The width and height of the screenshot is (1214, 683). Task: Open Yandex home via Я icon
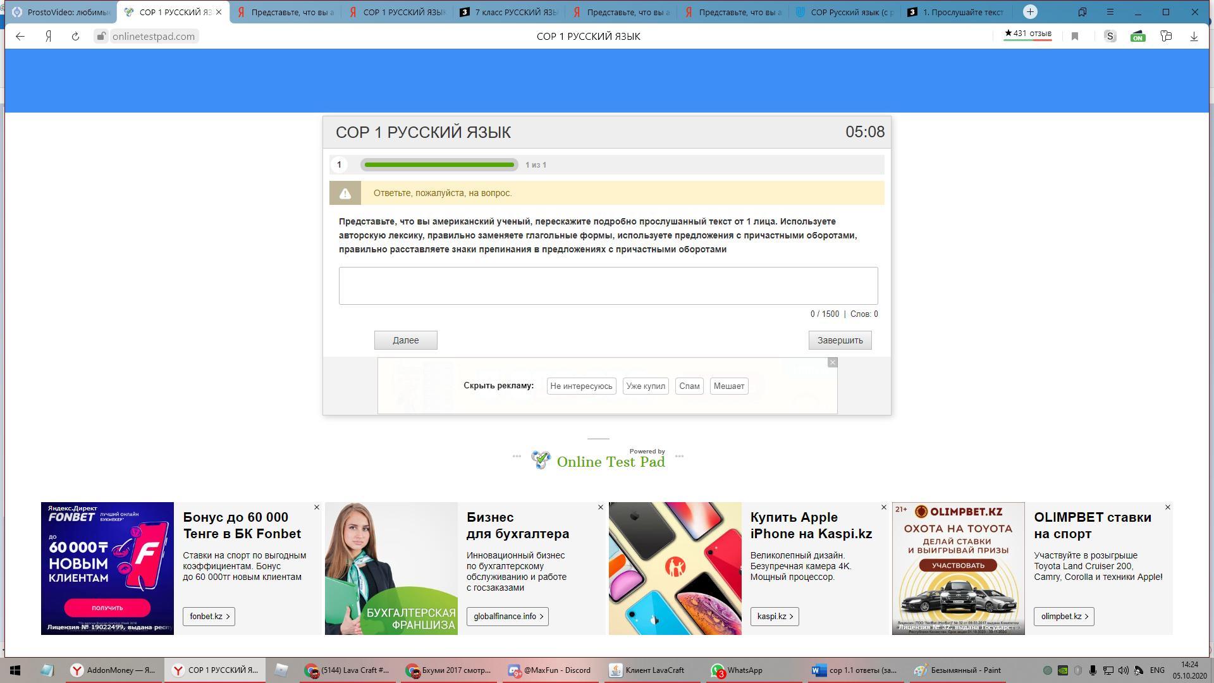pos(48,36)
